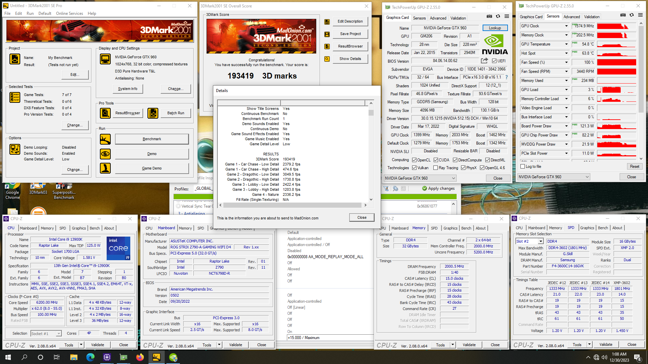Expand the Board Power Draw sensor dropdown
648x364 pixels.
click(566, 126)
